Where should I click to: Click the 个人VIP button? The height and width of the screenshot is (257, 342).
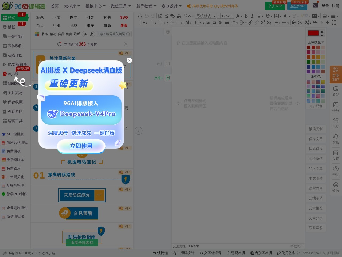click(x=275, y=6)
